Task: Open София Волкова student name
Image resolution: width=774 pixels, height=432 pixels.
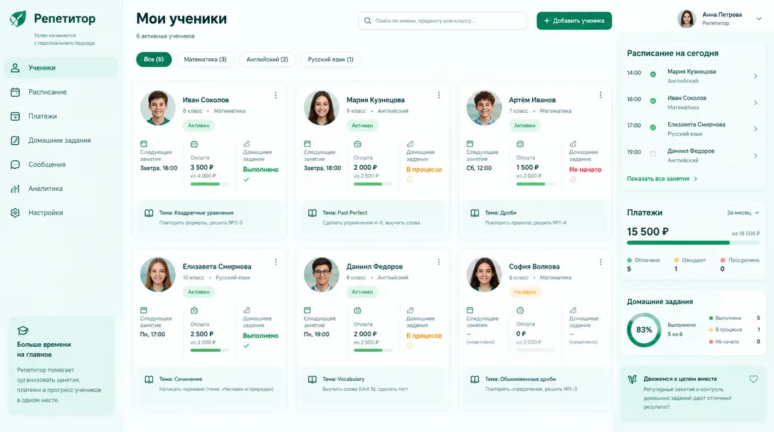Action: tap(534, 266)
